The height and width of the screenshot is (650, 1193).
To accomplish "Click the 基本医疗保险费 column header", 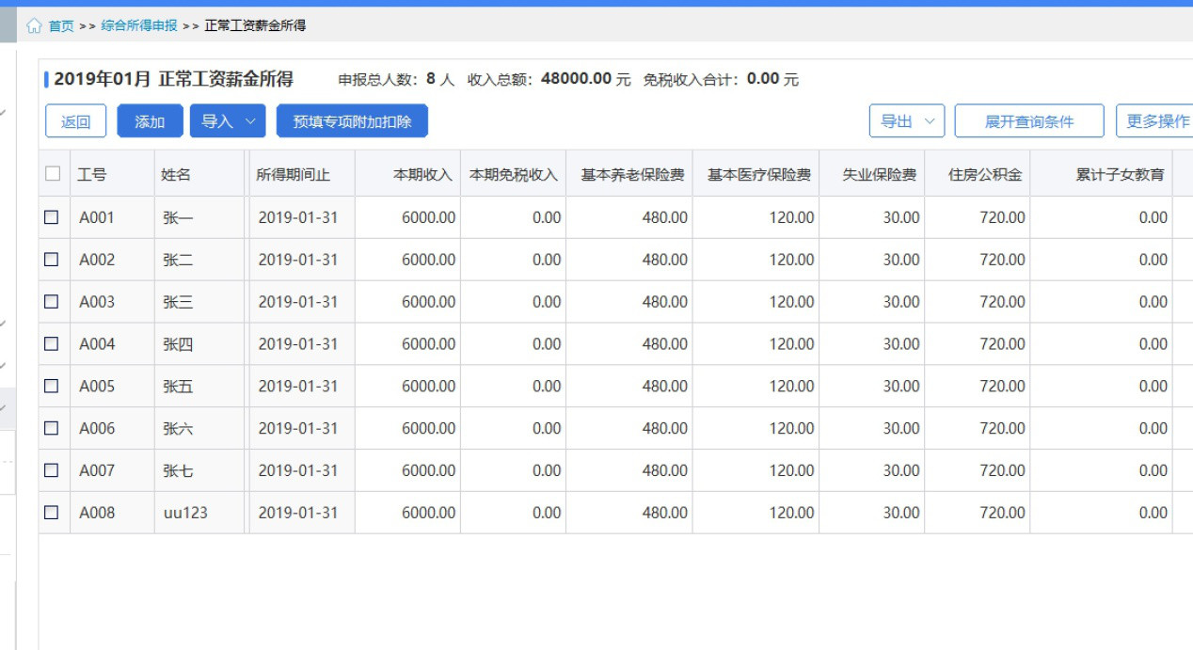I will 756,174.
